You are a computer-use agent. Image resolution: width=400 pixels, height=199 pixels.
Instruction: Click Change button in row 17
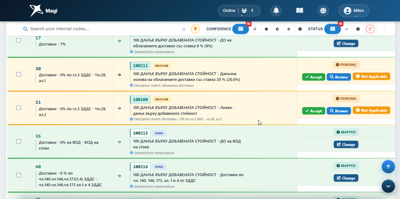(x=346, y=43)
